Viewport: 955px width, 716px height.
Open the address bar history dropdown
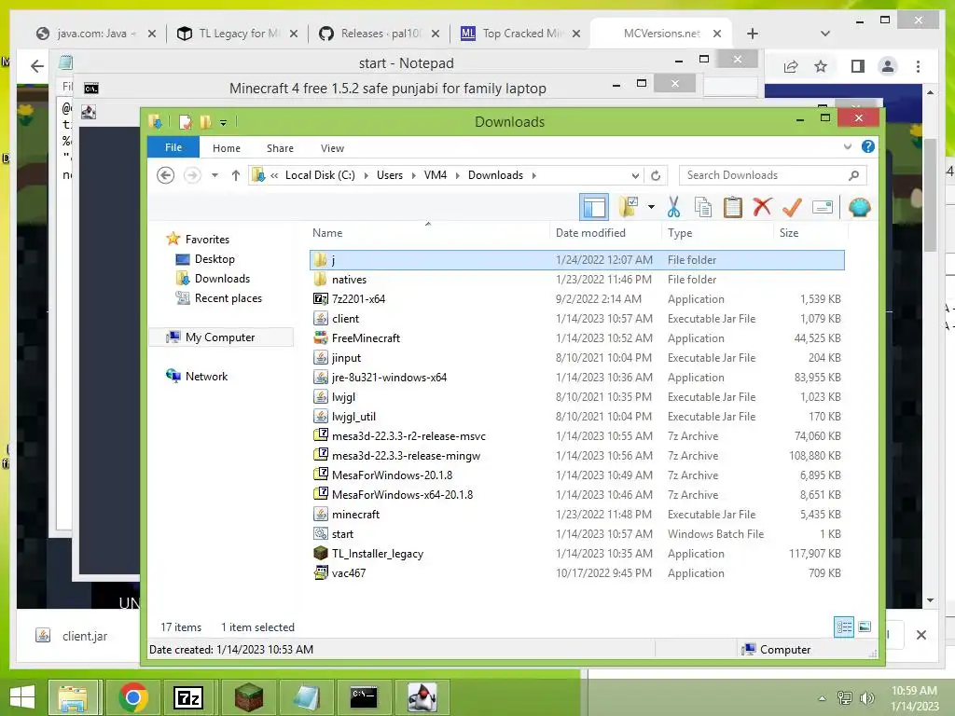[635, 175]
